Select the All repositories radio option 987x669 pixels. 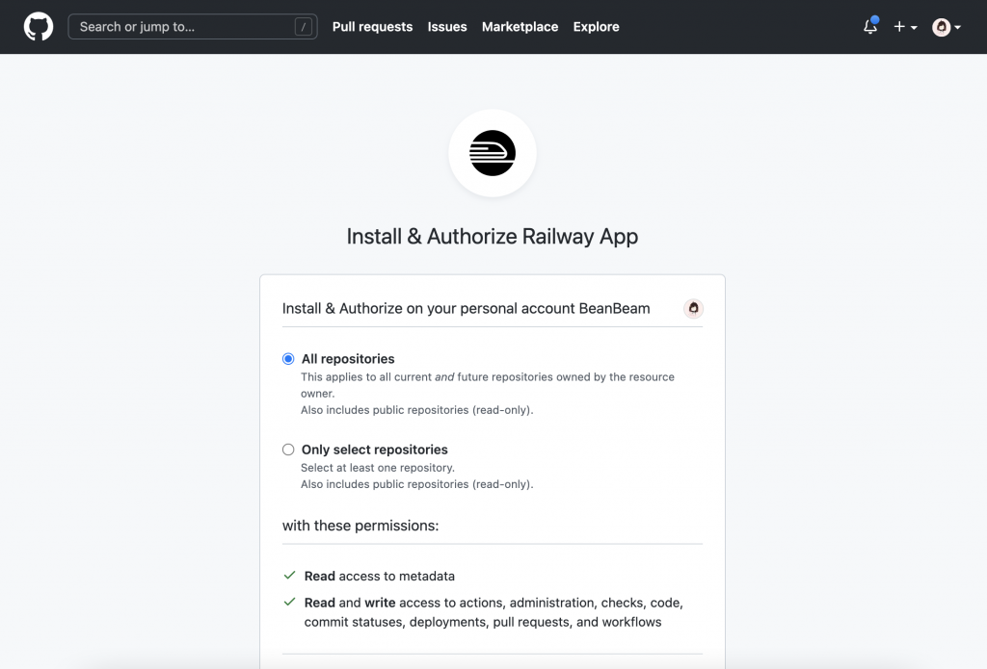coord(288,359)
